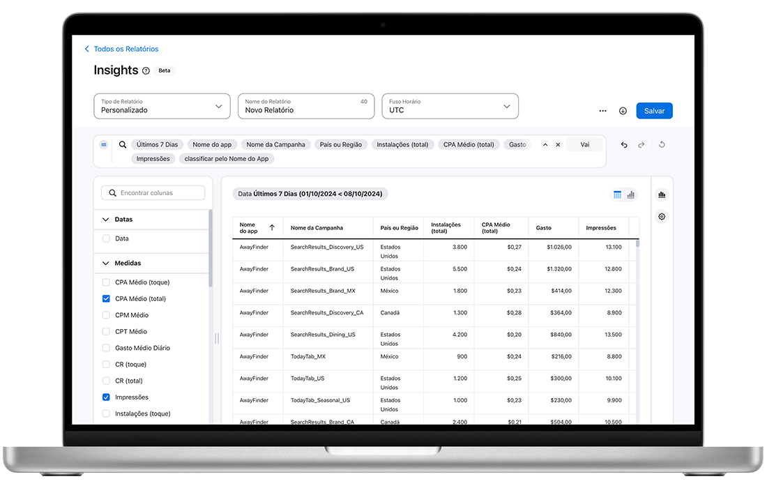Viewport: 767px width, 488px height.
Task: Click the download report icon
Action: (623, 111)
